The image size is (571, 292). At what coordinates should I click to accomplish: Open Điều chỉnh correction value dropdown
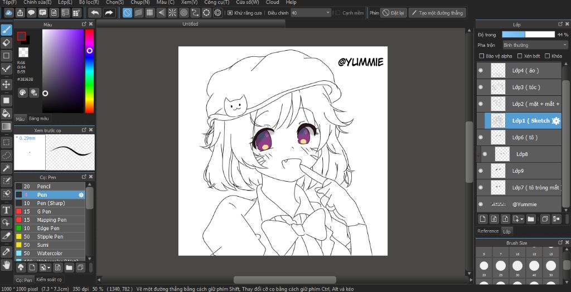[x=311, y=13]
